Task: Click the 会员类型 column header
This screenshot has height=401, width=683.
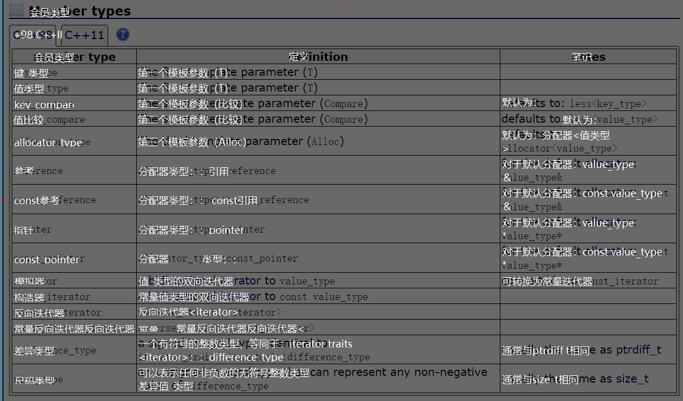Action: pos(74,57)
